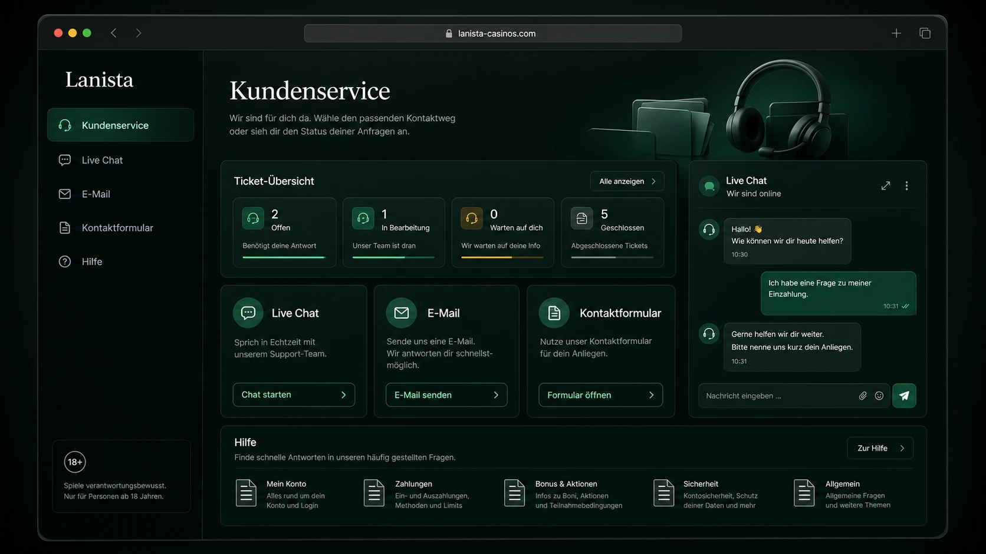Click the Mein Konto document icon
986x554 pixels.
pyautogui.click(x=246, y=493)
